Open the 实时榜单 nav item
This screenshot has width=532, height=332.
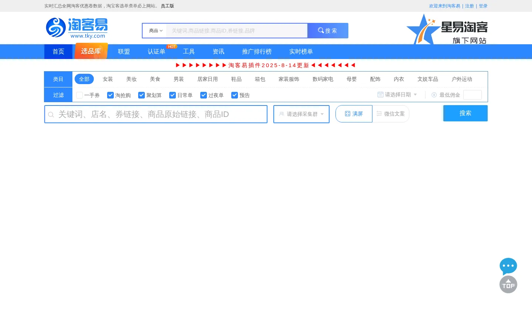pyautogui.click(x=301, y=52)
